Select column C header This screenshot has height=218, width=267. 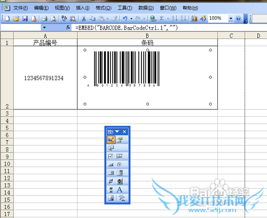[231, 36]
